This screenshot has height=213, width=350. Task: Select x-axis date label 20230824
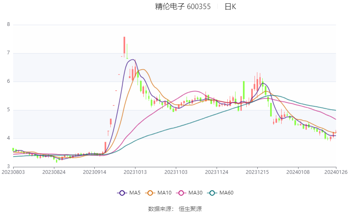tap(54, 172)
